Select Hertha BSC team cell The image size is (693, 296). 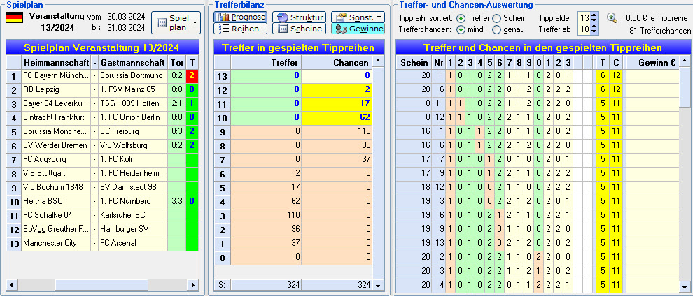pyautogui.click(x=56, y=201)
